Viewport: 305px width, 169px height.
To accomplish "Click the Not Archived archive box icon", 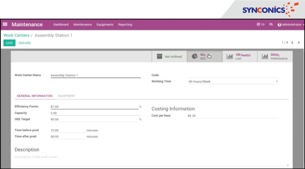I will [159, 57].
